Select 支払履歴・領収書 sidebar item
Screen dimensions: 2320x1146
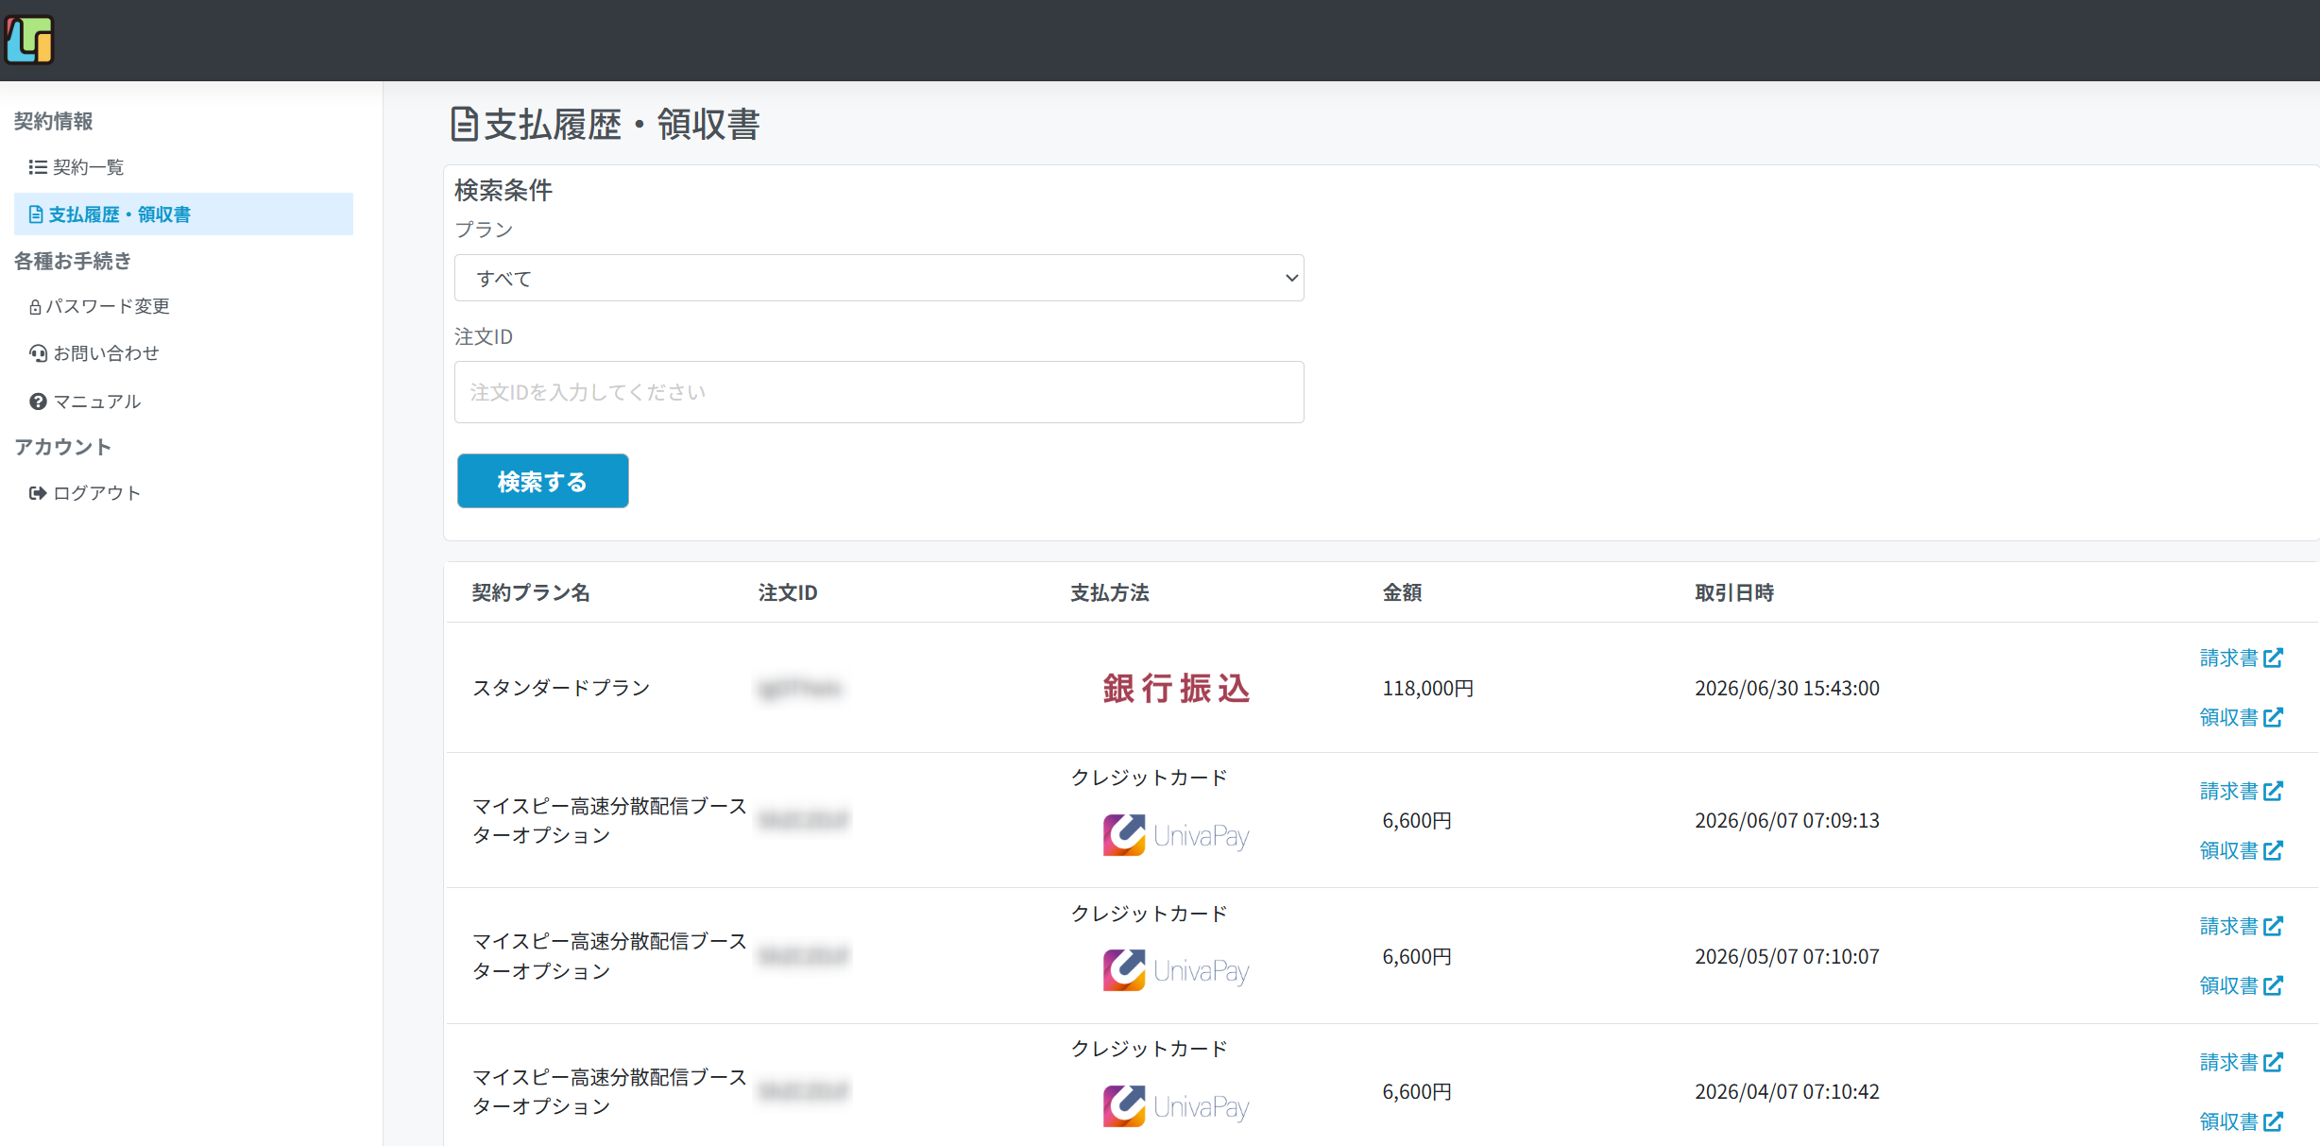point(183,214)
